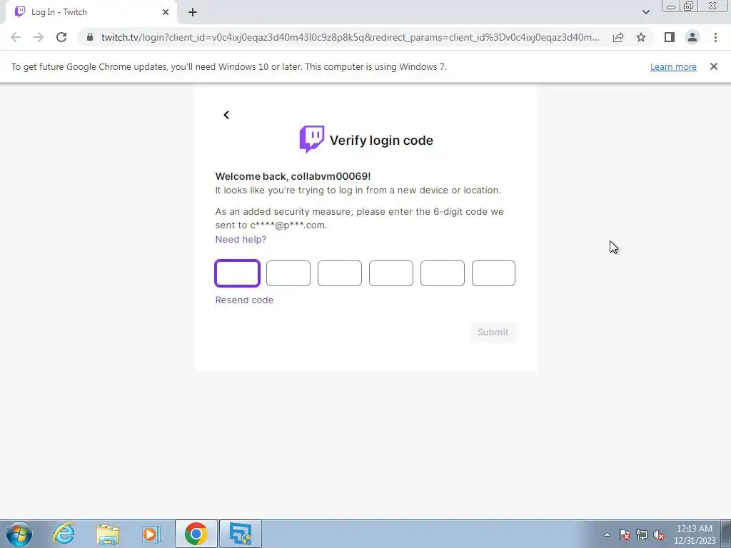Dismiss the Chrome update notice bar
The width and height of the screenshot is (731, 548).
(x=714, y=66)
